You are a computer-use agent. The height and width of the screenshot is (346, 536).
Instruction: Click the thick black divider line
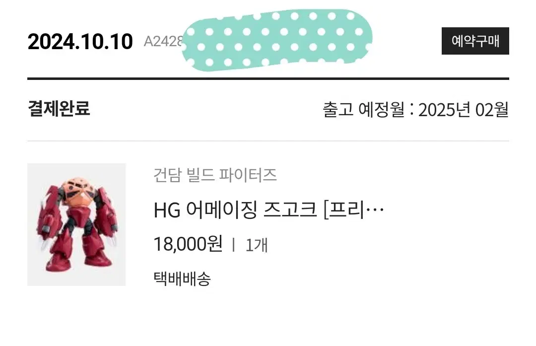(268, 78)
